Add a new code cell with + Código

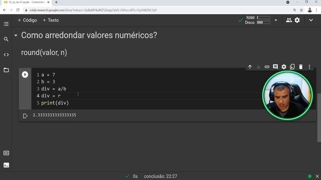coord(28,20)
